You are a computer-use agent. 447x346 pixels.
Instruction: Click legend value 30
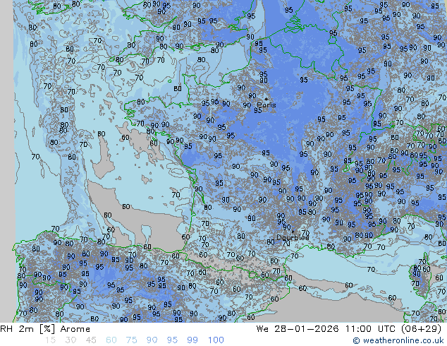coord(71,340)
